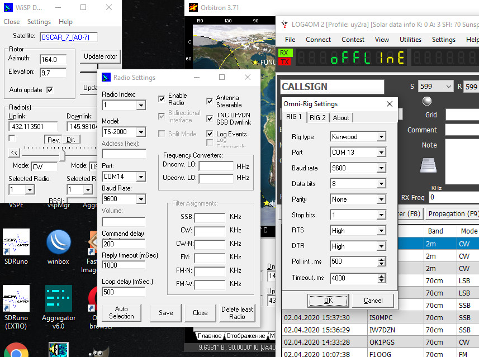Switch to RIG 2 tab

[x=317, y=117]
